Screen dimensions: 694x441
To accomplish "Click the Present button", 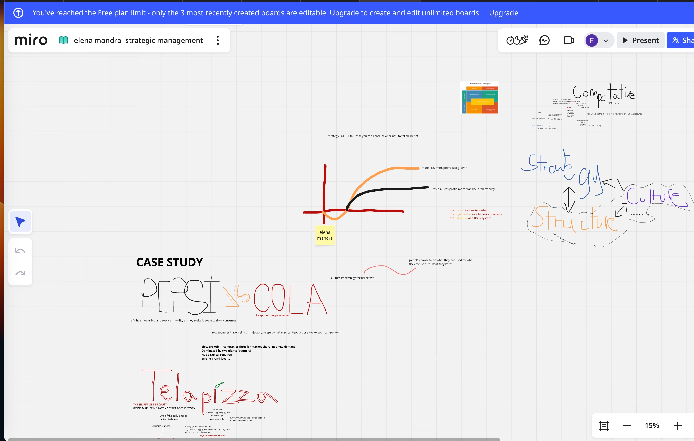I will click(x=640, y=40).
